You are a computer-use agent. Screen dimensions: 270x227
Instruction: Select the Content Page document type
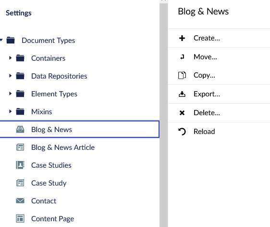tap(52, 219)
